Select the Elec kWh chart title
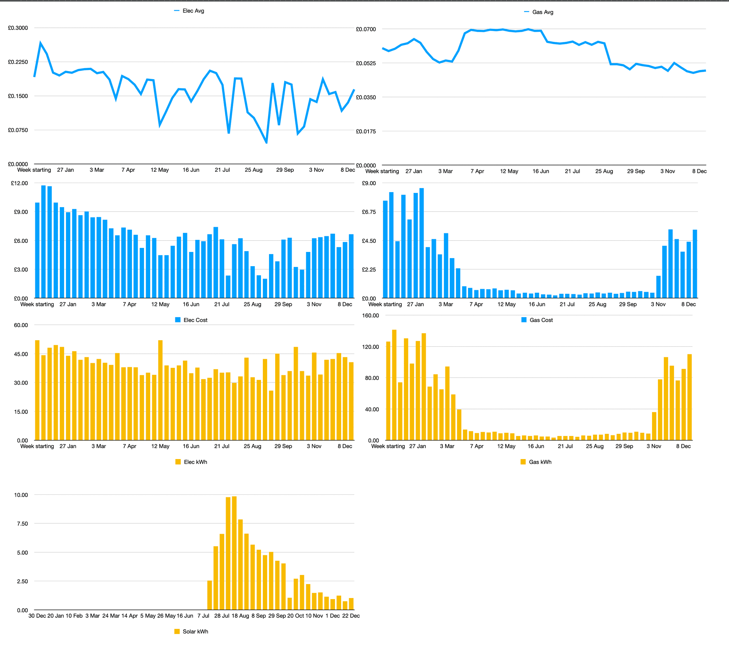 point(195,461)
